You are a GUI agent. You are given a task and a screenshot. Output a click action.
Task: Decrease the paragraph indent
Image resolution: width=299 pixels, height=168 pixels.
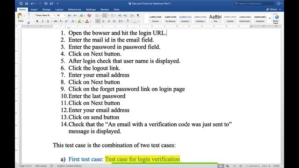(120, 15)
